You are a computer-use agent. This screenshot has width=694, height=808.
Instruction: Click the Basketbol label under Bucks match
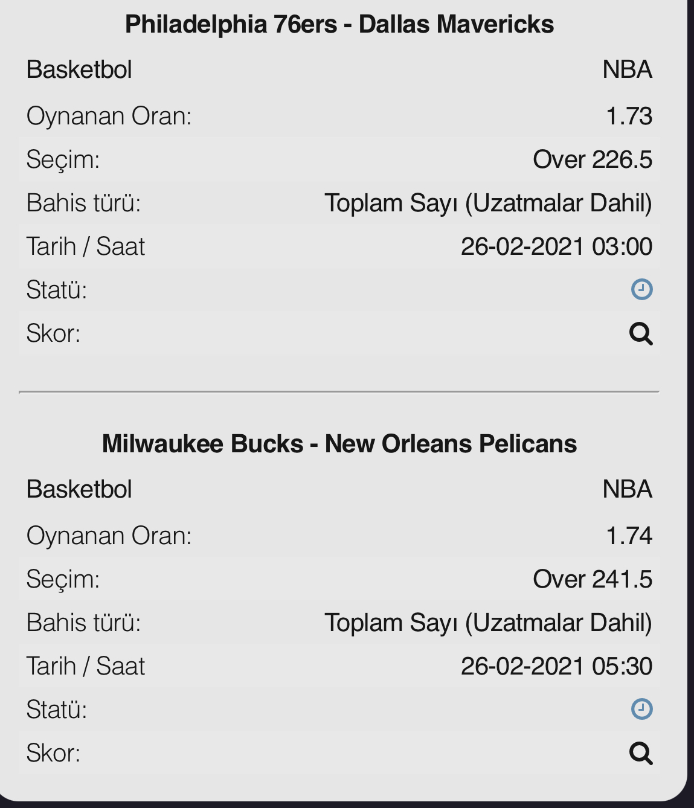coord(79,490)
